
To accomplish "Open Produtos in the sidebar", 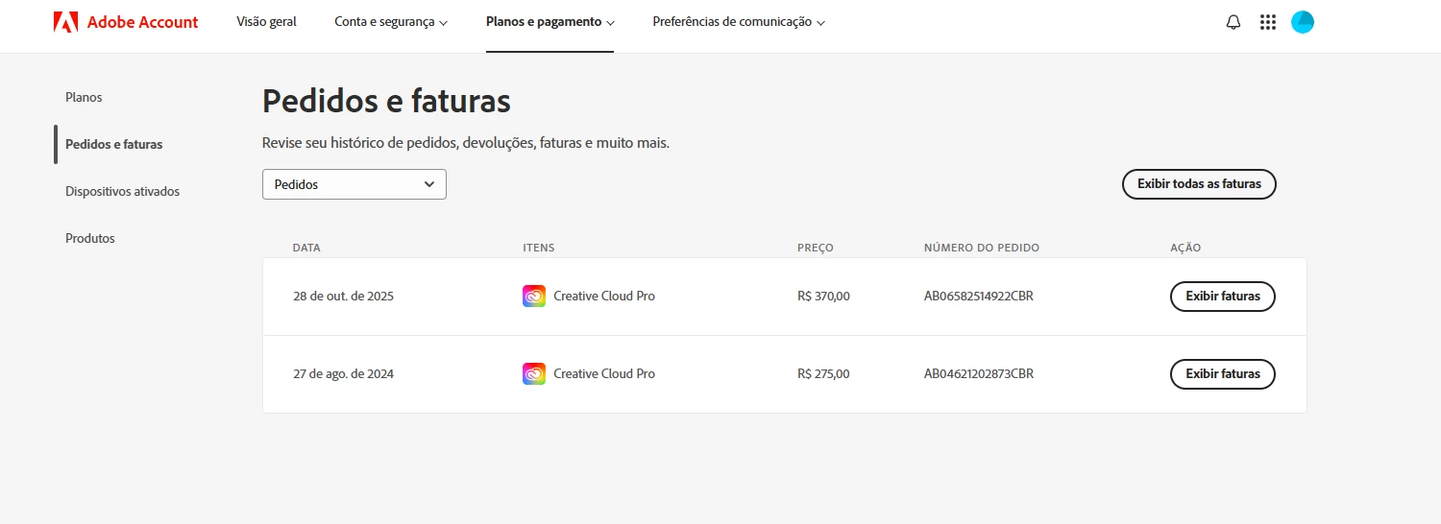I will pos(90,238).
